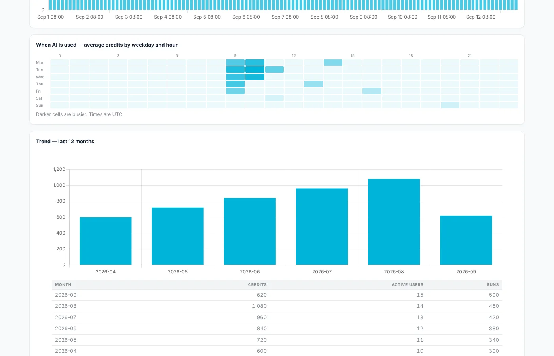
Task: Click the 500 runs value
Action: click(494, 295)
